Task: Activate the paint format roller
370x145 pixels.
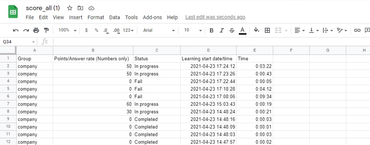Action: point(46,30)
